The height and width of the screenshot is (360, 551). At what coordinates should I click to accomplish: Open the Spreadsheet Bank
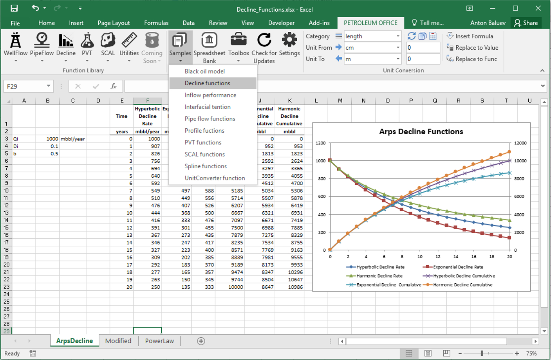[x=209, y=47]
